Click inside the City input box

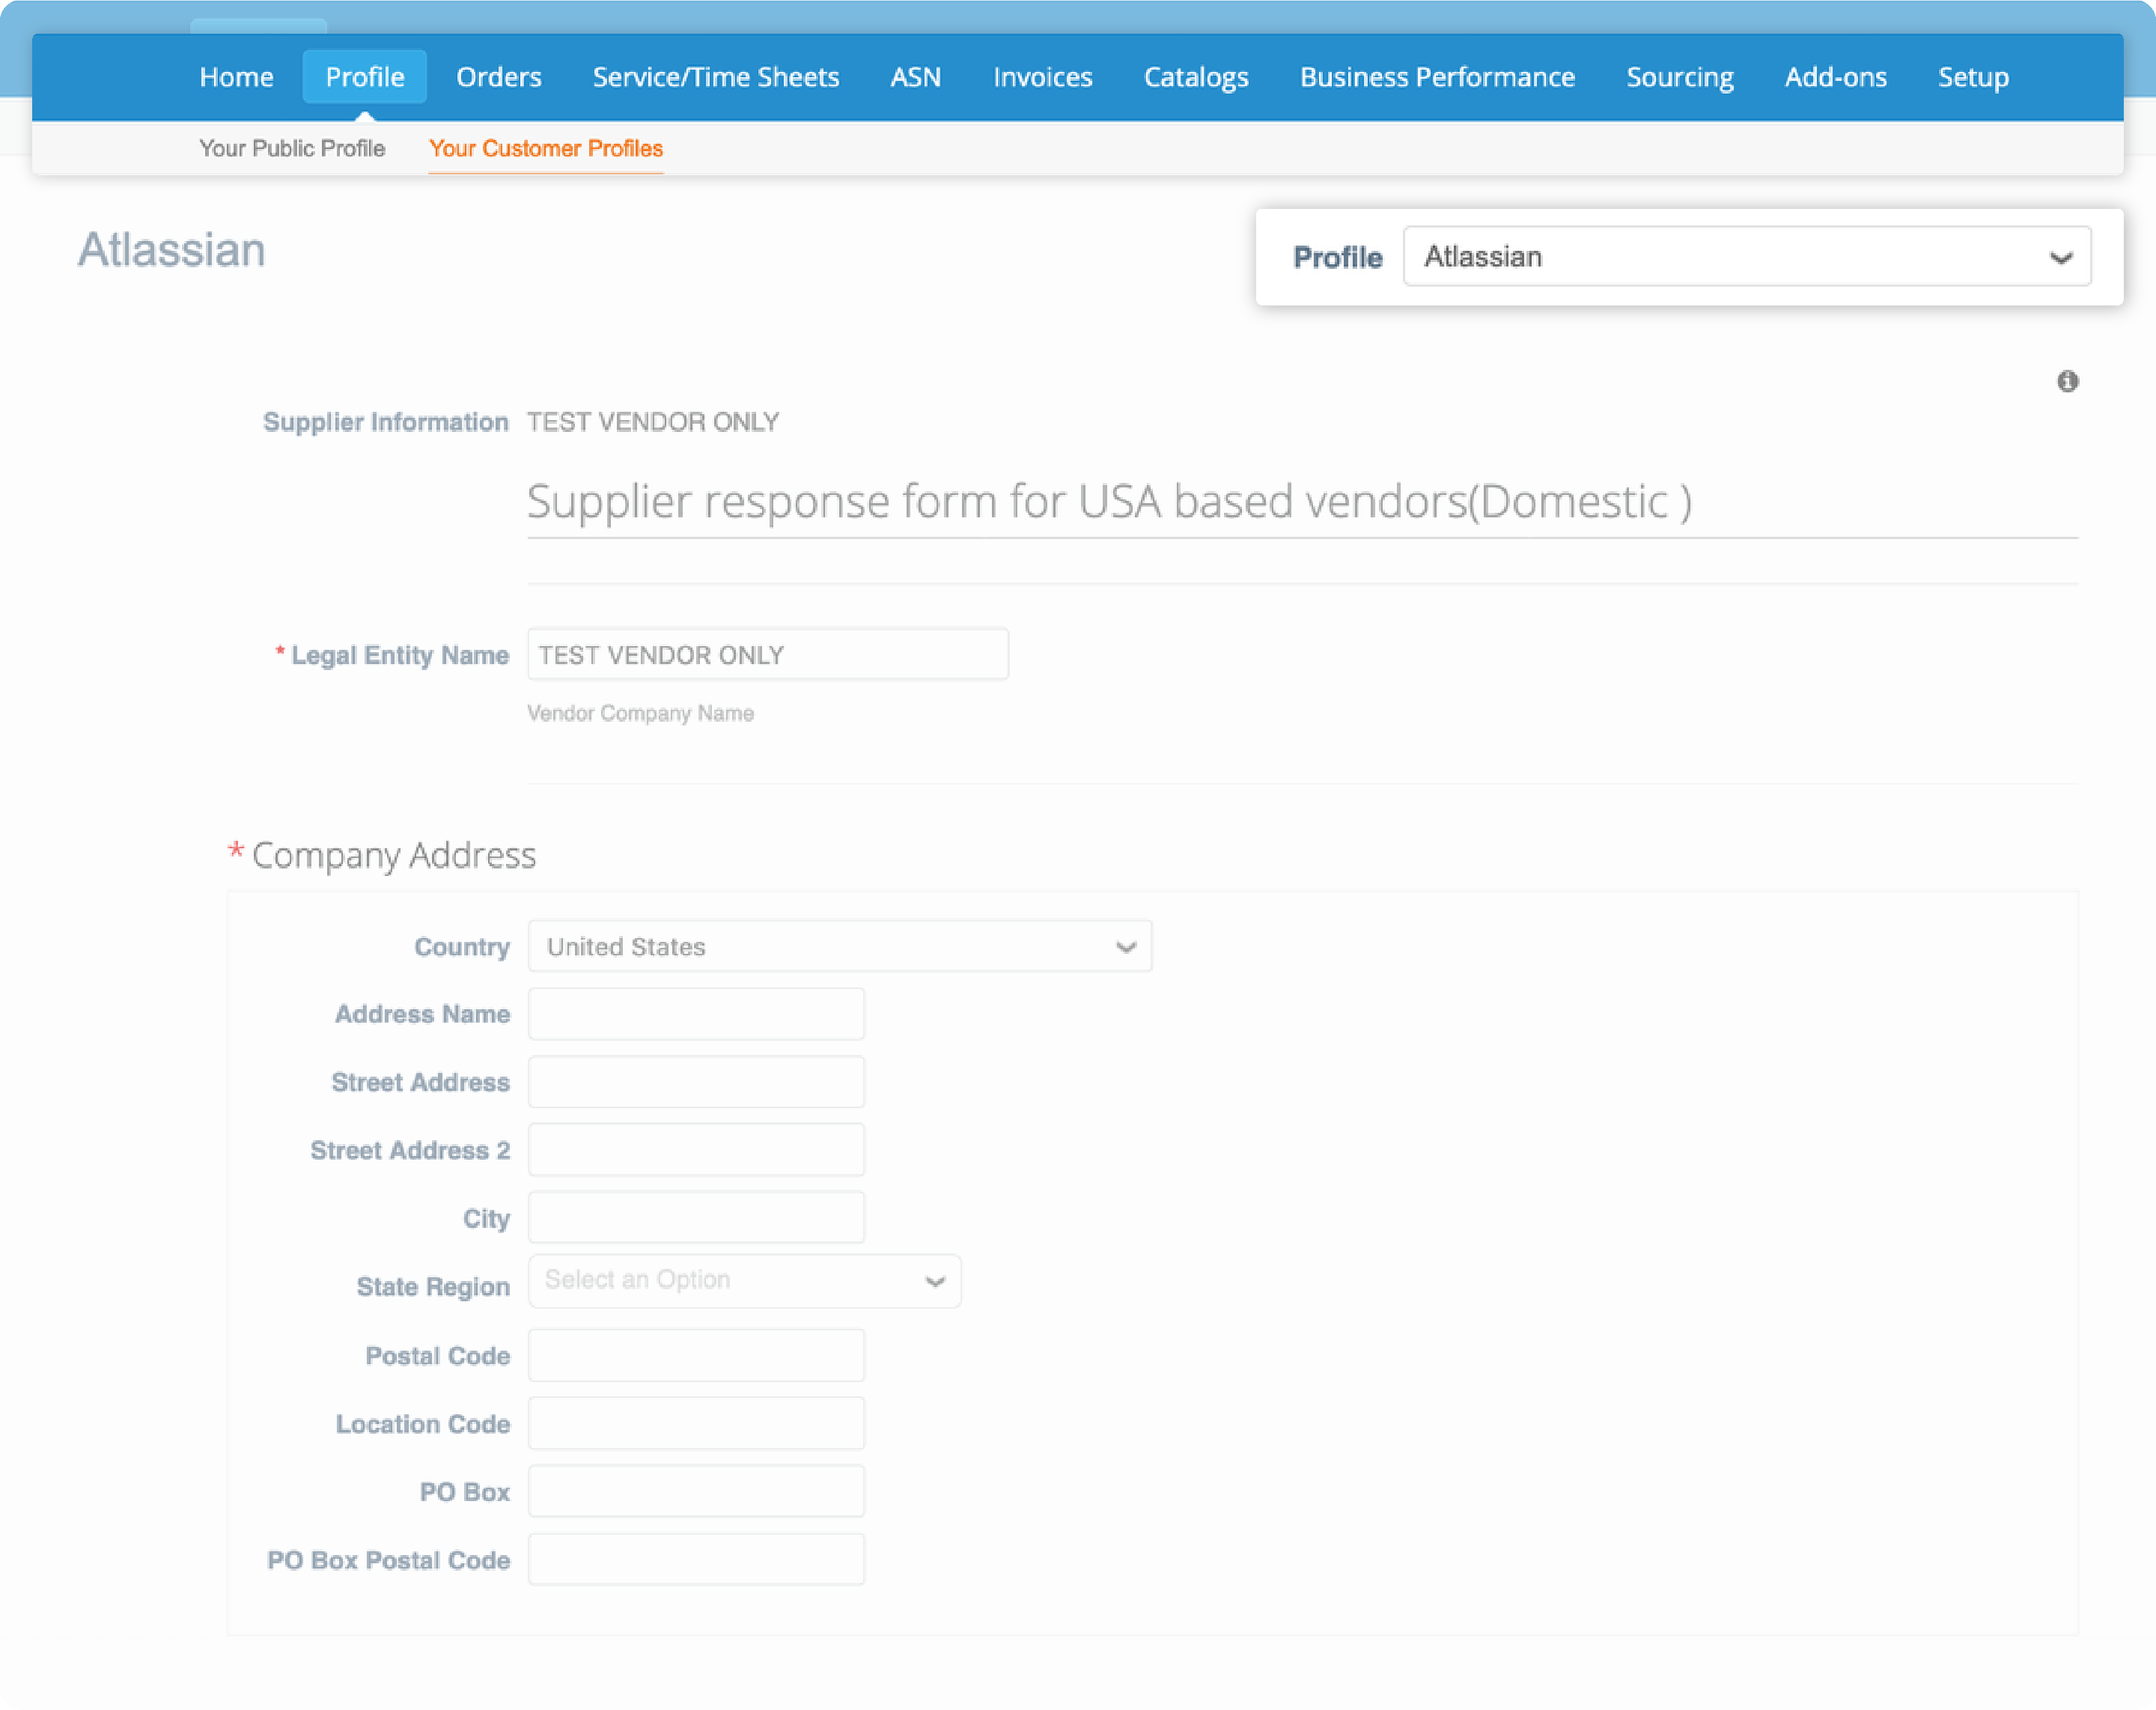[696, 1217]
